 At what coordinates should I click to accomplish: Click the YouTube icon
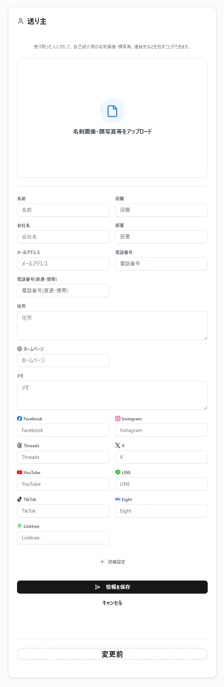pos(20,472)
